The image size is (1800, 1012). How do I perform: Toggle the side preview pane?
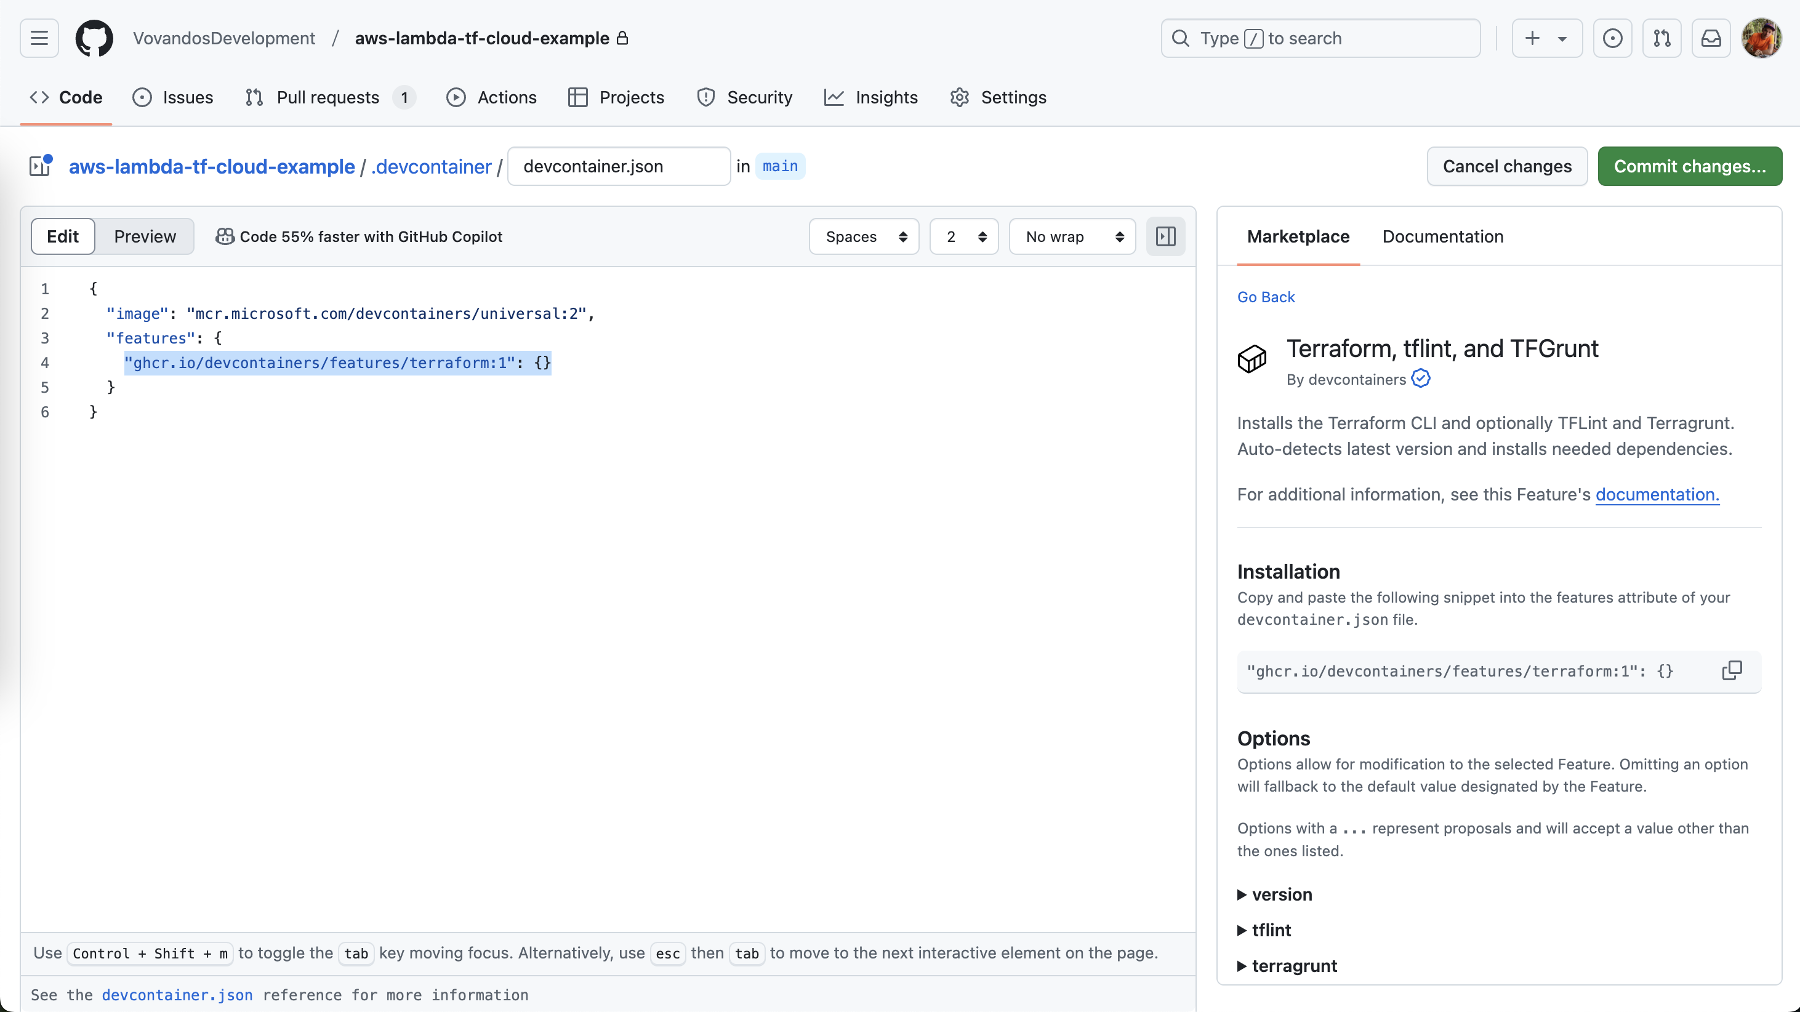point(1165,236)
